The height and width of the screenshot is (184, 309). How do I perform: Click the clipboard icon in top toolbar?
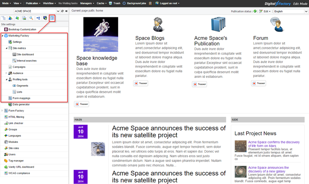150,3
